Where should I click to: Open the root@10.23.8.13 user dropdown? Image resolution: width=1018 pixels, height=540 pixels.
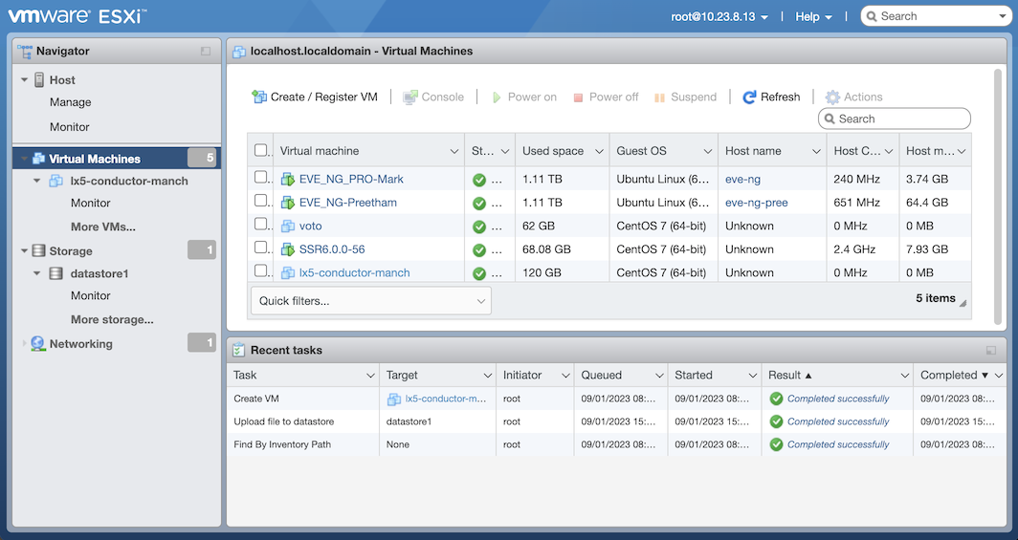(x=719, y=16)
